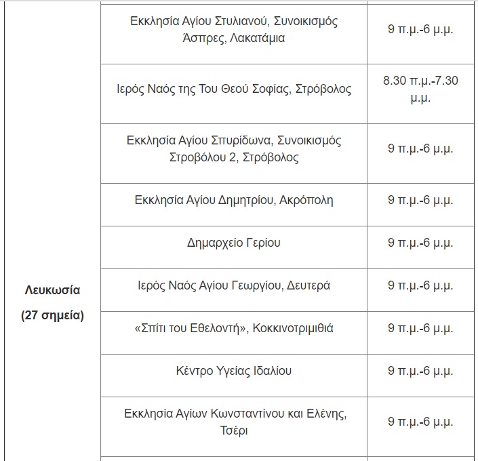This screenshot has width=478, height=461.
Task: Click the hours beside Αγίου Δημητρίου, Ακρόπολη
Action: [x=420, y=200]
